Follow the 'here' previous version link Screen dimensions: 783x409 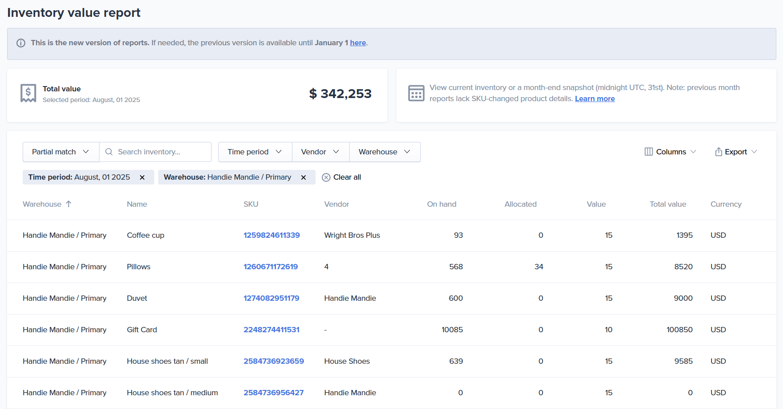pos(358,43)
